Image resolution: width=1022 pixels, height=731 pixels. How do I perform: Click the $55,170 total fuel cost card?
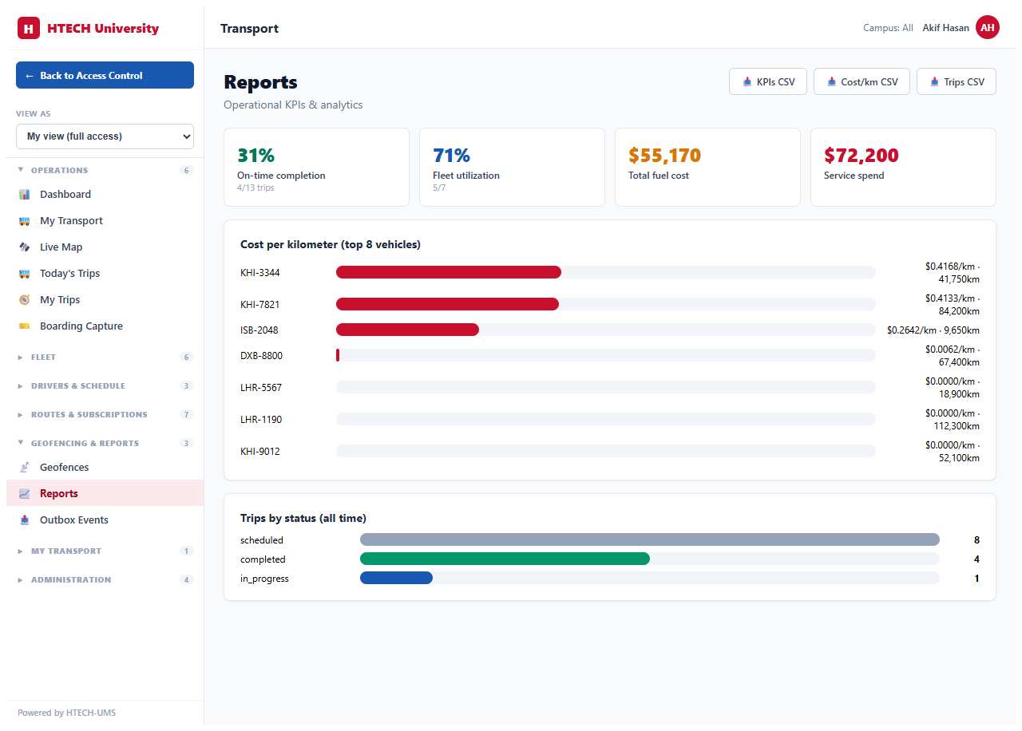tap(707, 168)
